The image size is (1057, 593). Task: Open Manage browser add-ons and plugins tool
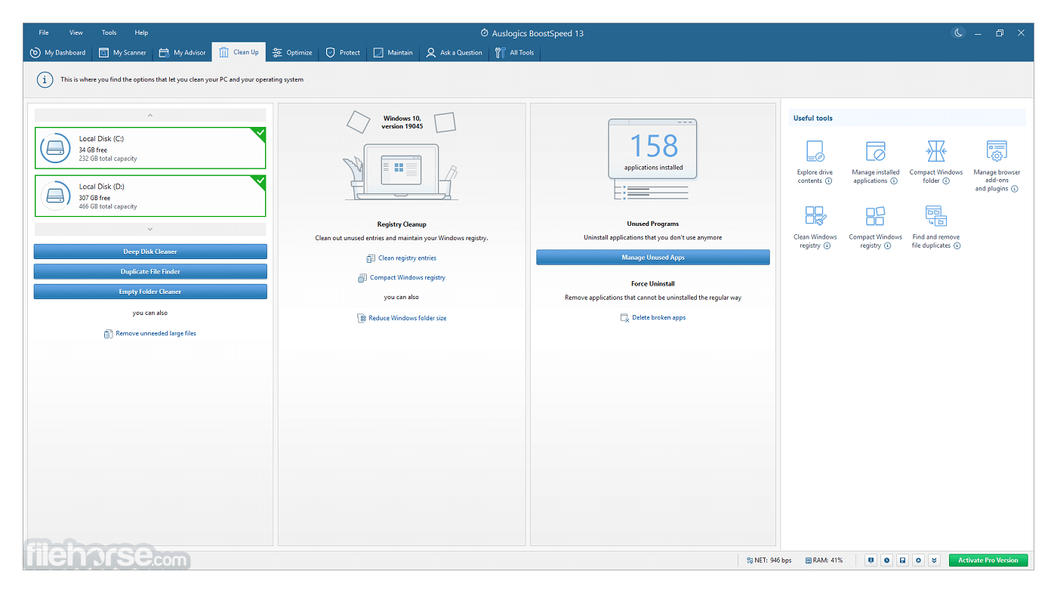click(997, 151)
